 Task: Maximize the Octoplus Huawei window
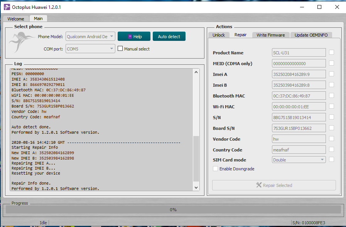tap(319, 7)
